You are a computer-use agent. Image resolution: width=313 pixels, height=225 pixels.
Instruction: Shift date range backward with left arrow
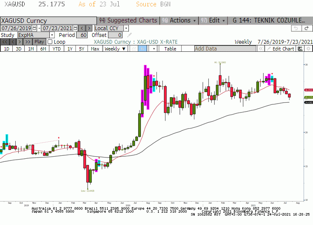point(82,28)
